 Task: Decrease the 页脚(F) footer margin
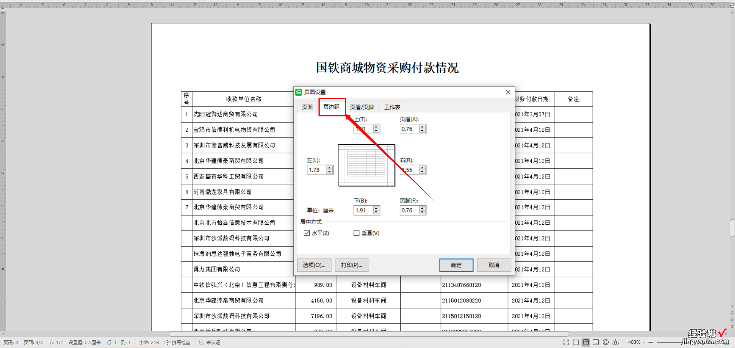pyautogui.click(x=422, y=212)
